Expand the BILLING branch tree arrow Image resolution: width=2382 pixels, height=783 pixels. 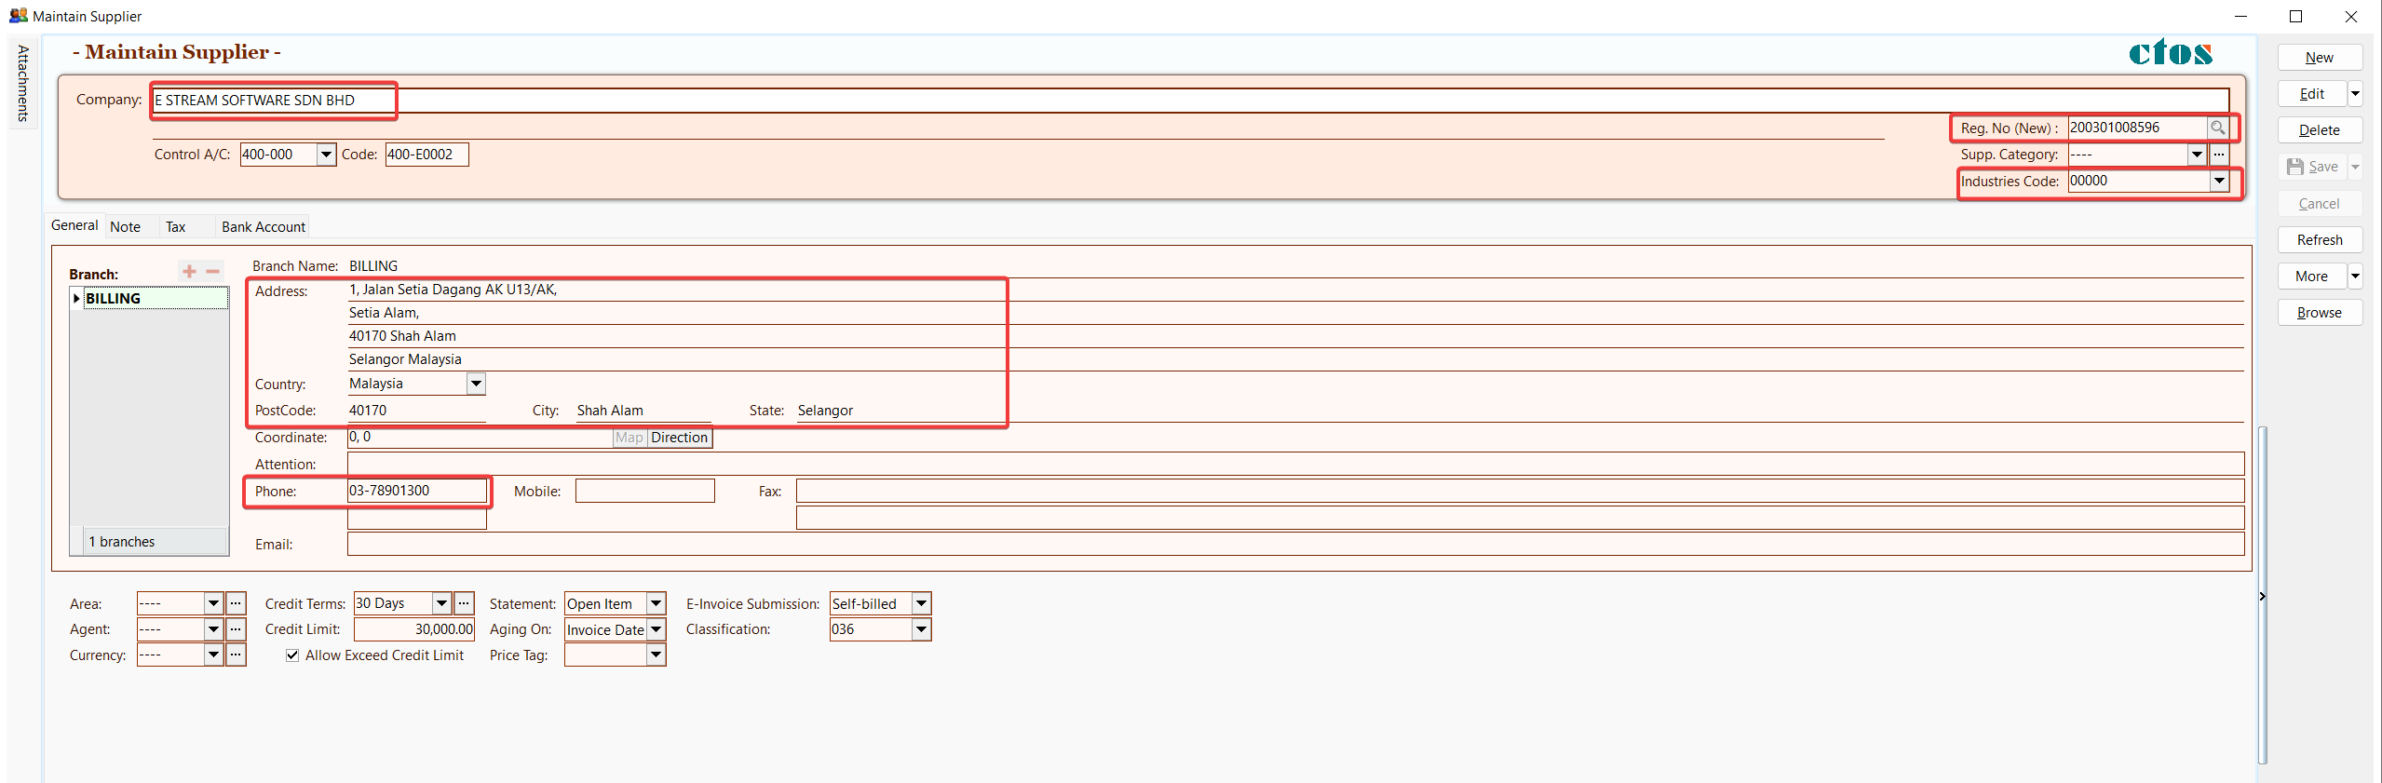point(76,299)
